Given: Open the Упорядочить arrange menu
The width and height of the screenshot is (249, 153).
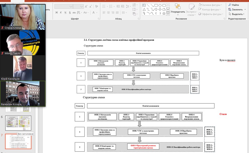Looking at the screenshot, I should coord(178,9).
